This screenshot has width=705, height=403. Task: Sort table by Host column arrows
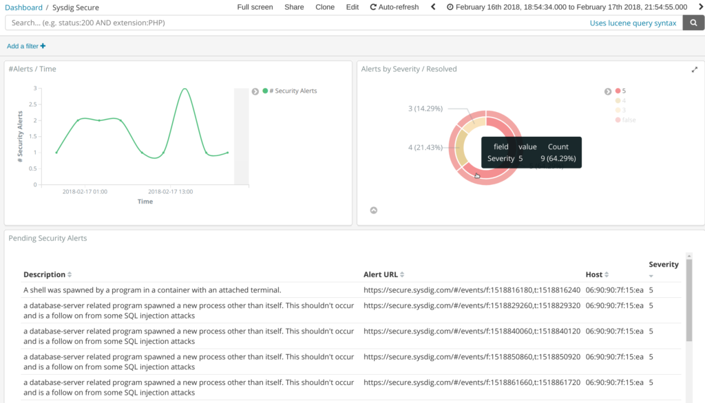point(607,274)
